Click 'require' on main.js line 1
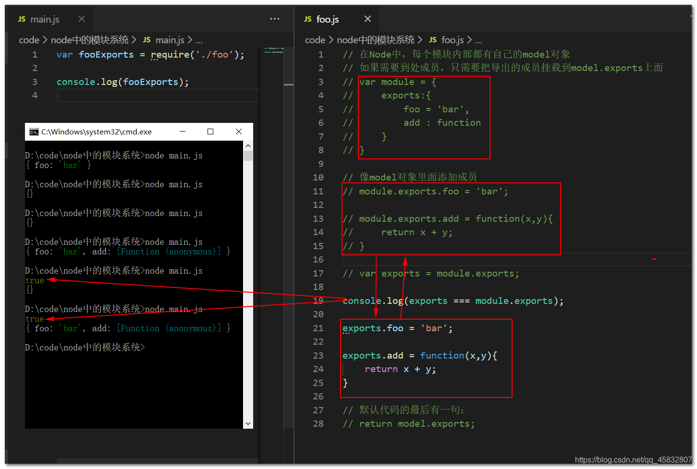 click(x=170, y=55)
